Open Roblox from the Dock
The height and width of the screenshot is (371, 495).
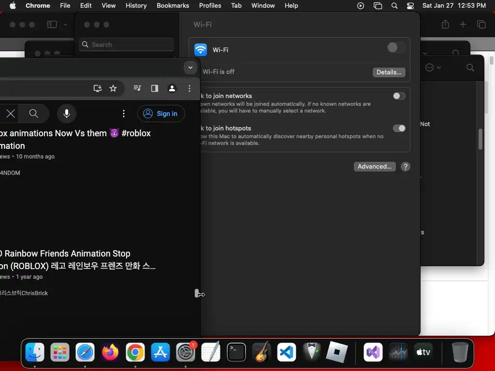(x=337, y=352)
